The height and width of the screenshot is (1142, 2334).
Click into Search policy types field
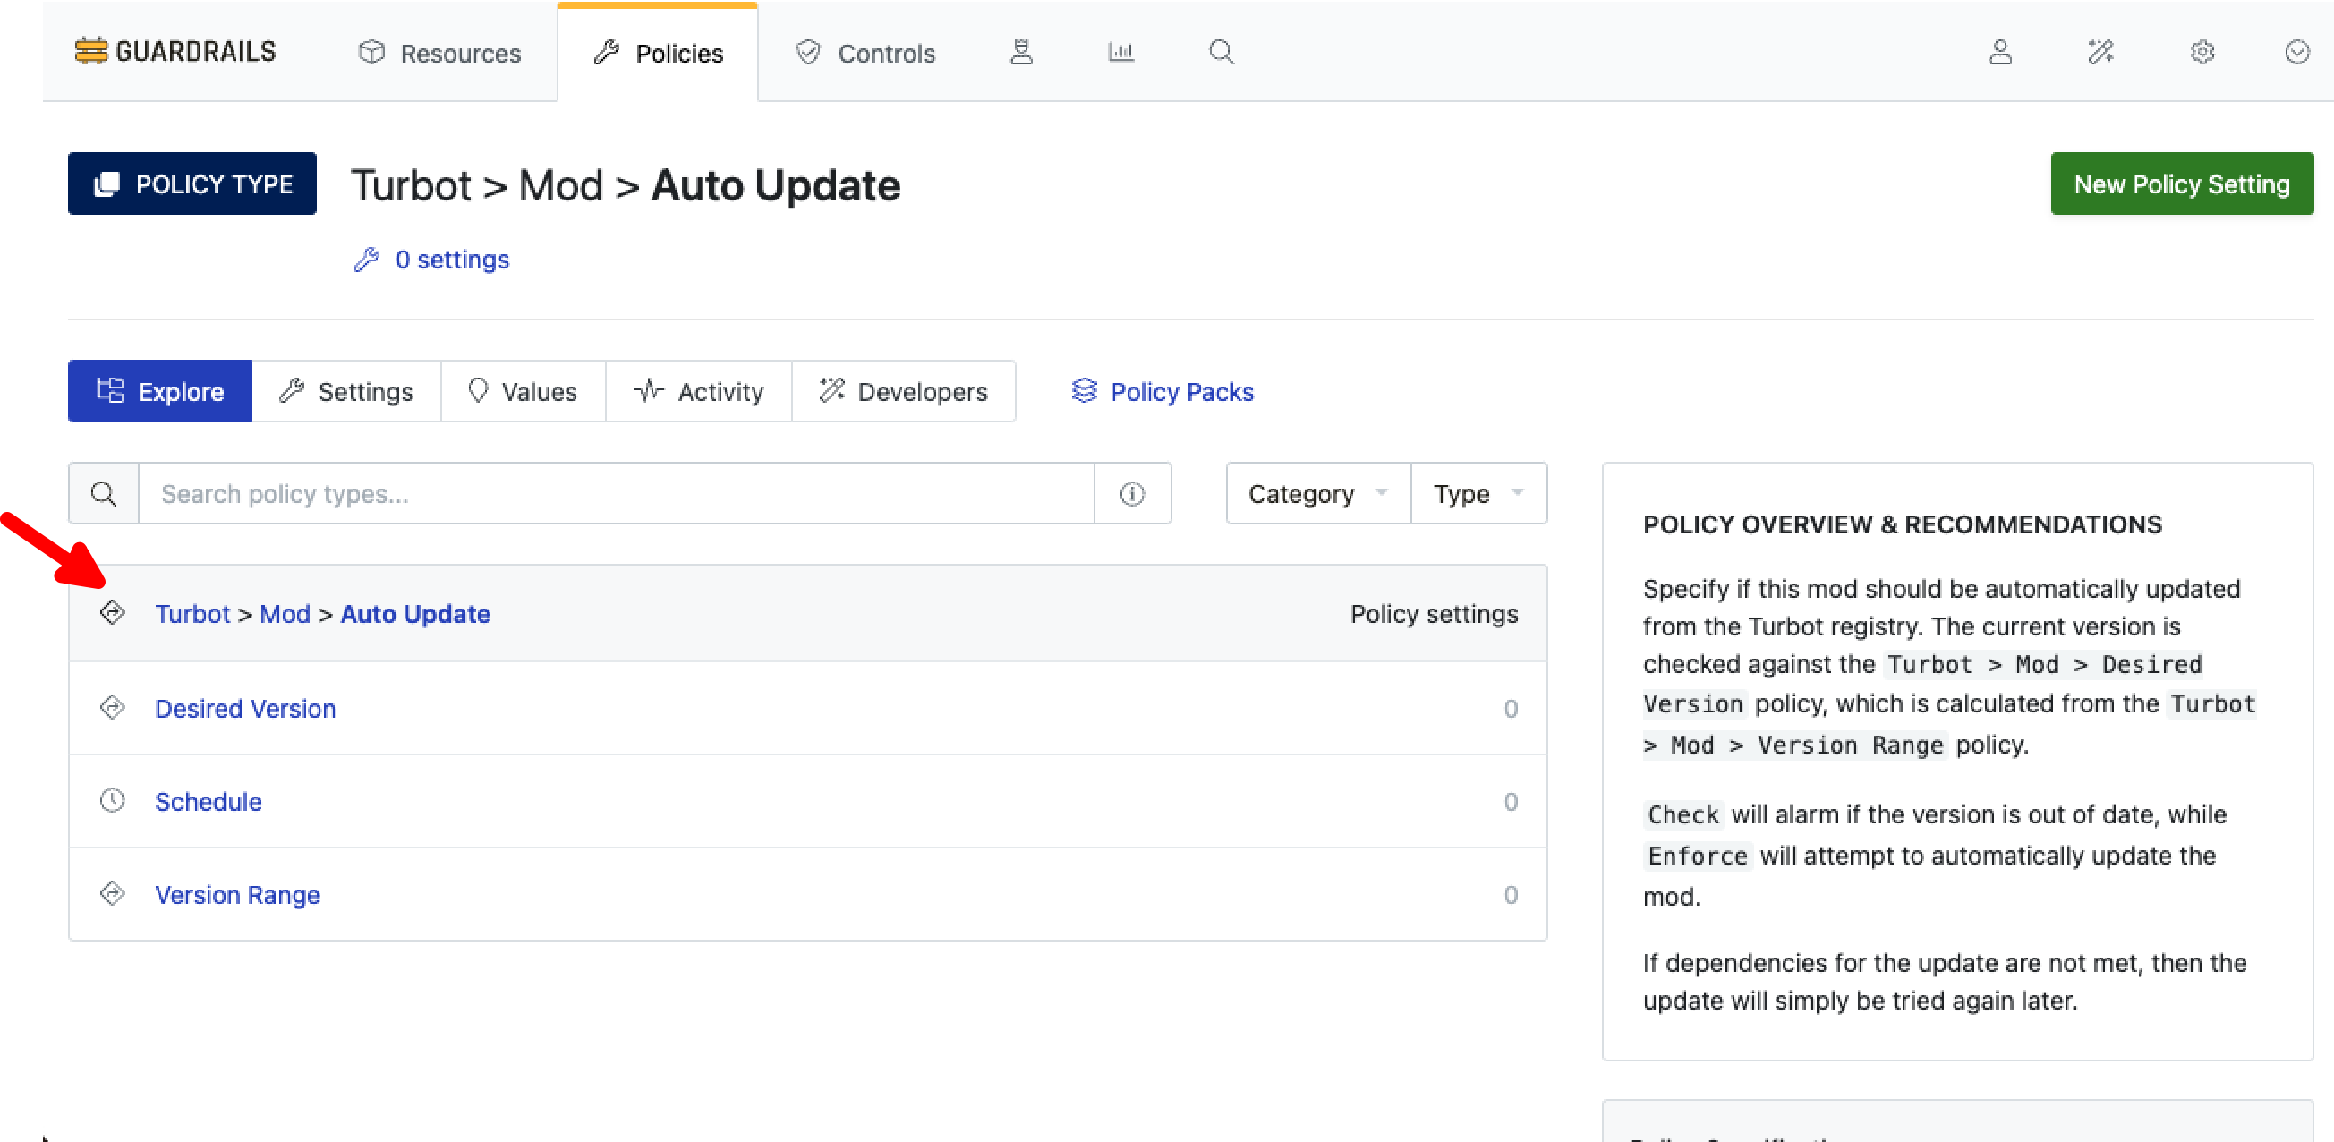tap(616, 494)
